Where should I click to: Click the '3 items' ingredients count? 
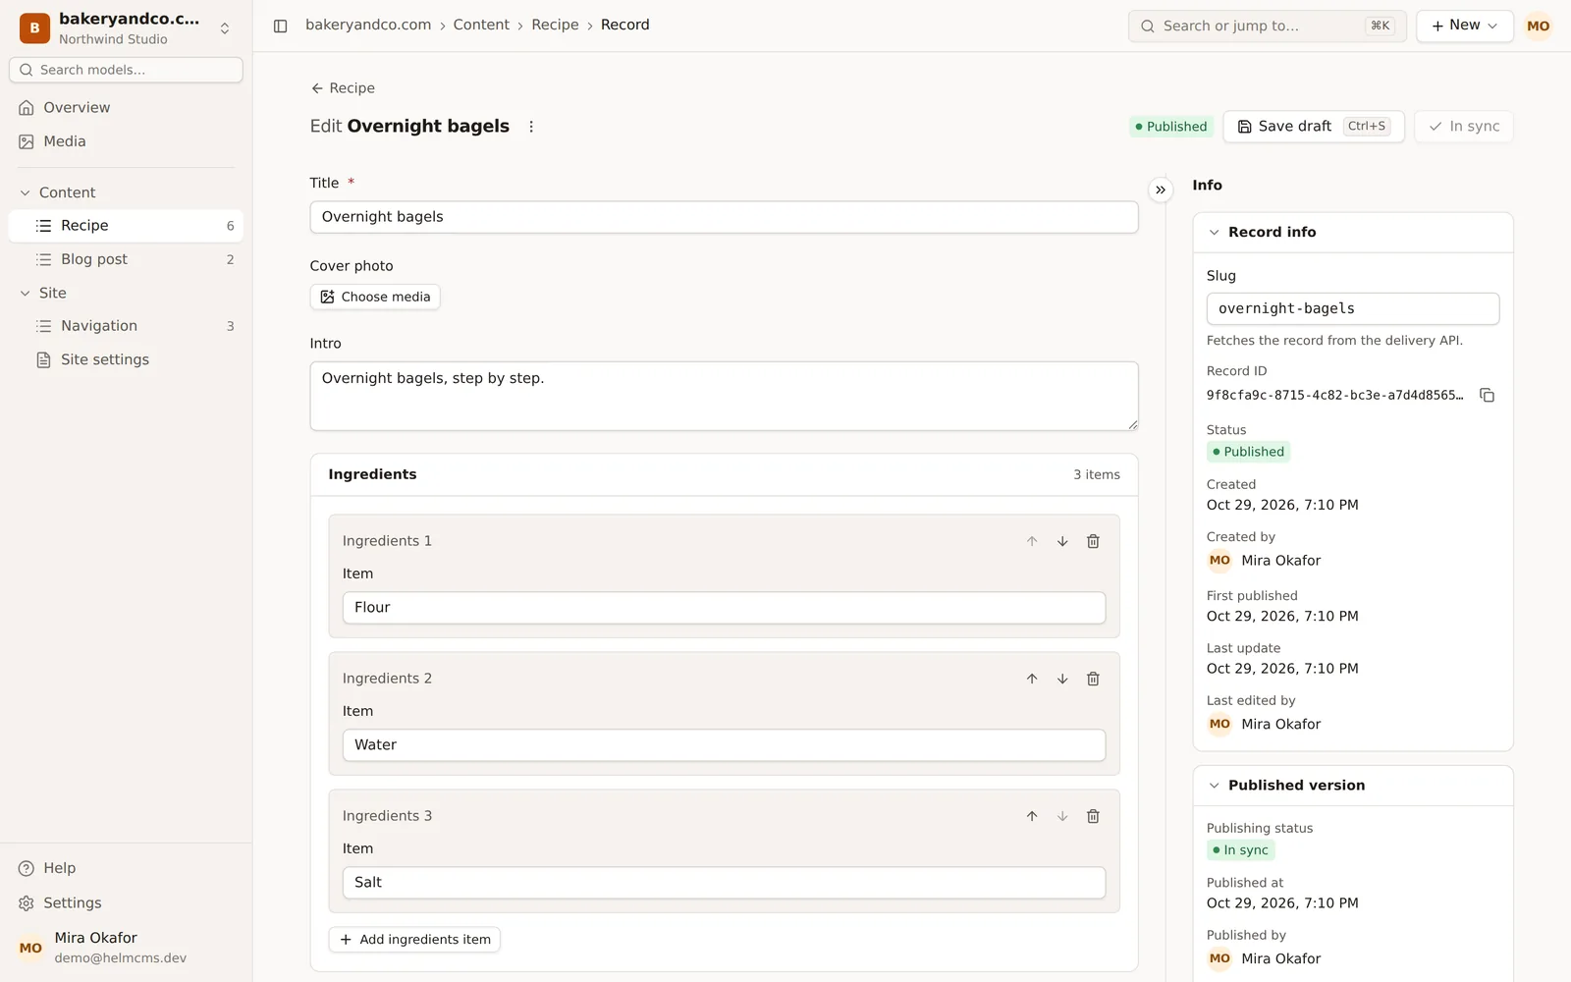[1096, 474]
